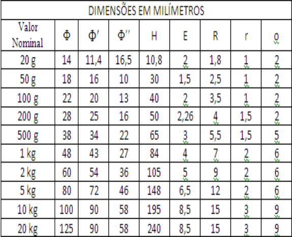The width and height of the screenshot is (292, 237).
Task: Click the Φ′′ column header
Action: click(124, 35)
